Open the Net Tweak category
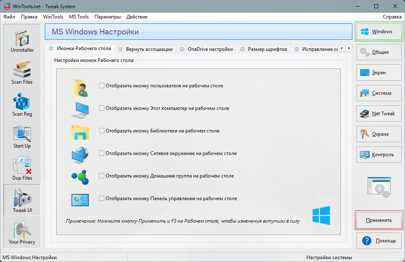Screen dimensions: 405x262 [379, 114]
